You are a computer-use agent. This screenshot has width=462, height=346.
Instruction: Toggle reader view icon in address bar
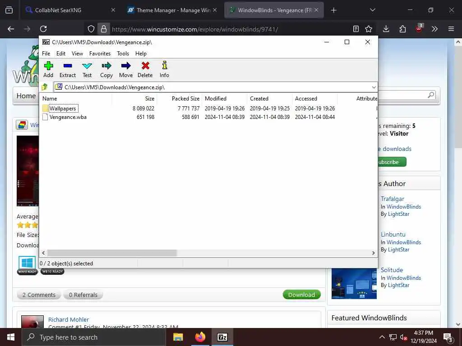pyautogui.click(x=356, y=29)
